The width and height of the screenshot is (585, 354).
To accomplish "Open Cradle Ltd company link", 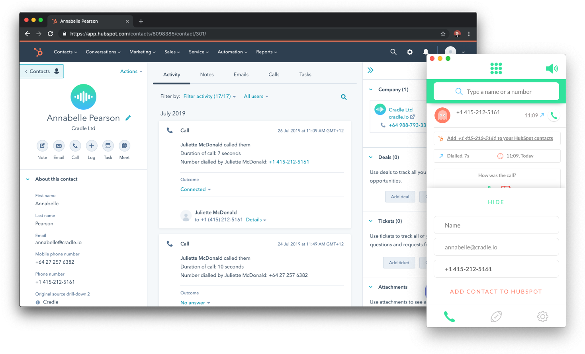I will tap(400, 110).
